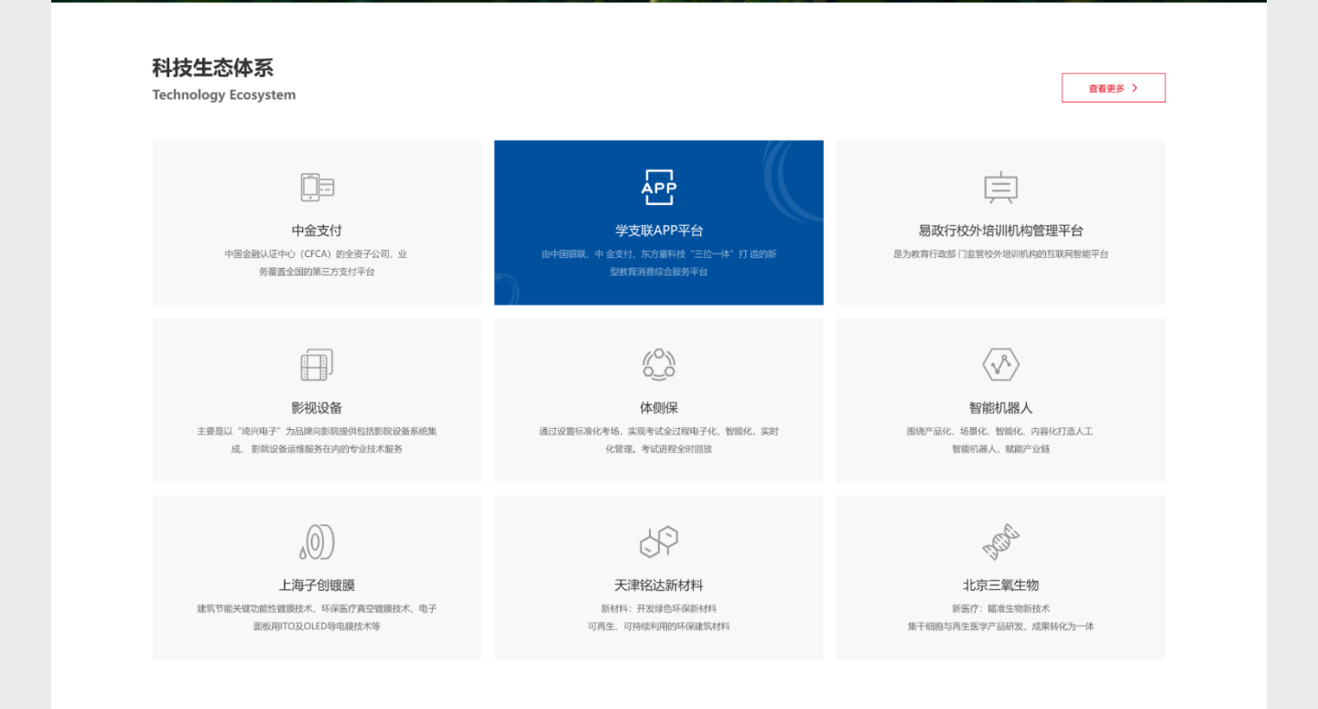Click the 科技生态体系 section heading
The image size is (1318, 709).
click(212, 68)
